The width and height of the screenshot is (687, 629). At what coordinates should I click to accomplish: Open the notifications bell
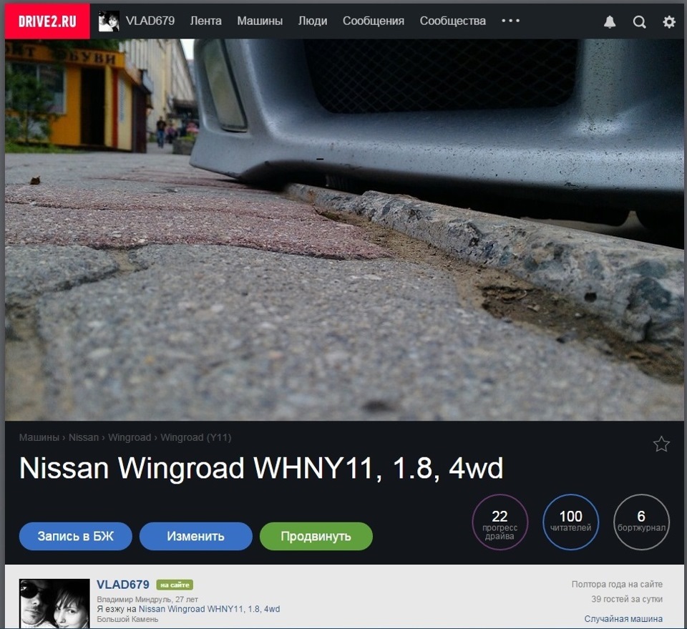click(x=610, y=21)
